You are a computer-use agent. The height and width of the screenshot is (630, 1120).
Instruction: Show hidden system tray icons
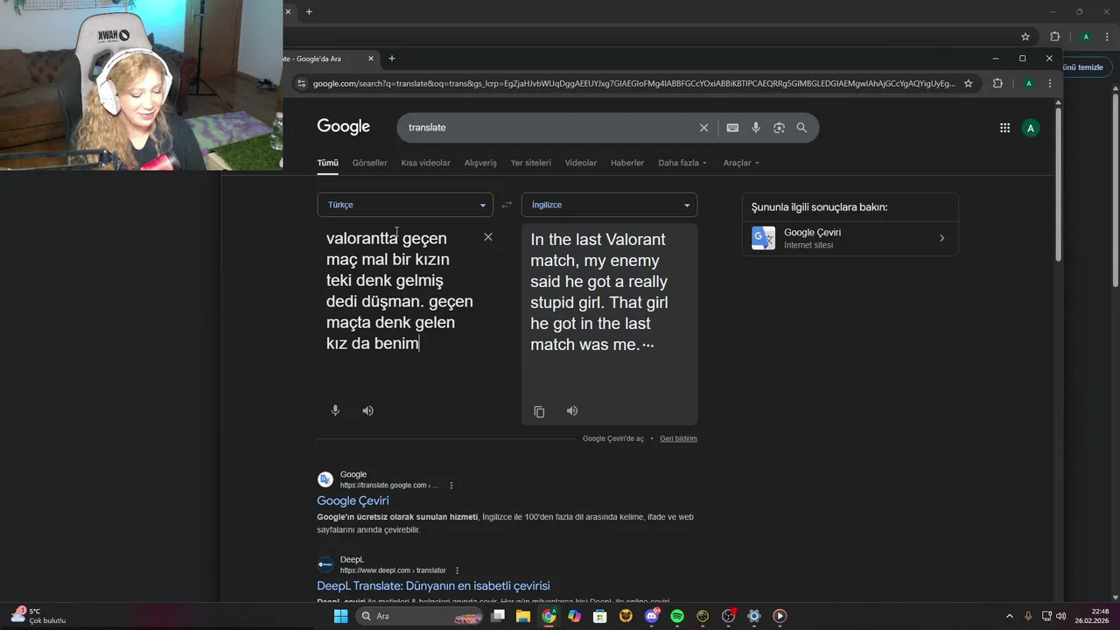1009,616
